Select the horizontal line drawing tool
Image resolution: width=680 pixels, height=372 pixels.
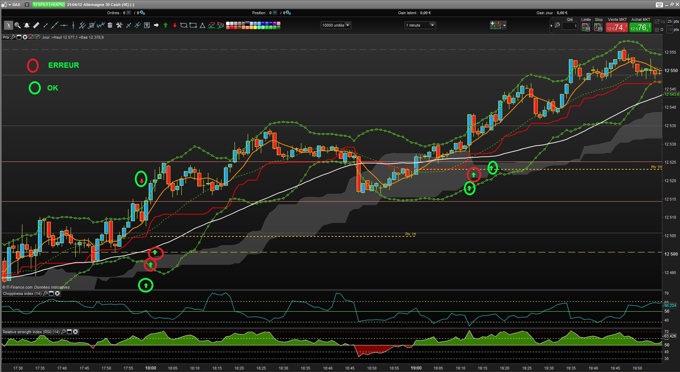tap(64, 25)
